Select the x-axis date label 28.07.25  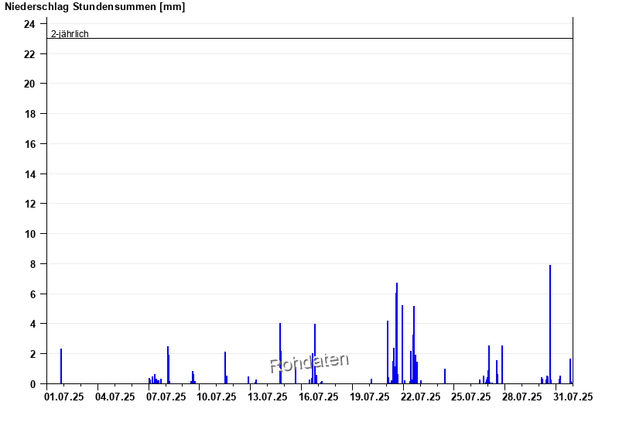click(522, 397)
